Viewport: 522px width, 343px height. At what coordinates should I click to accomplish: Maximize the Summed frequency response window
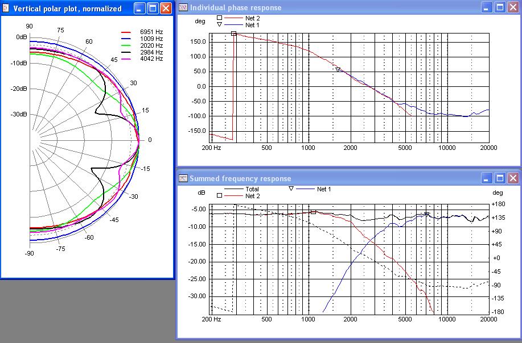(500, 178)
